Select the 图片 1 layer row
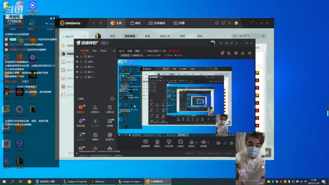This screenshot has width=329, height=185. point(95,77)
